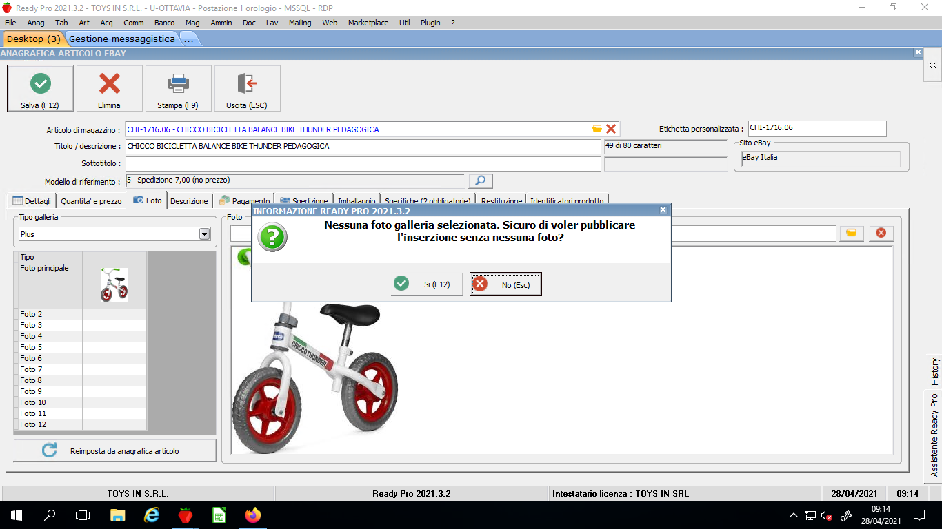942x529 pixels.
Task: Open the Plugin menu
Action: [430, 23]
